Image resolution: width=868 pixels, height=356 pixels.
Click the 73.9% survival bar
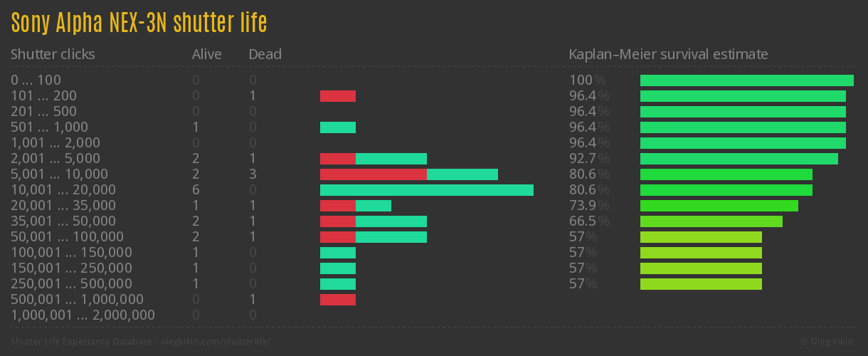click(x=719, y=206)
